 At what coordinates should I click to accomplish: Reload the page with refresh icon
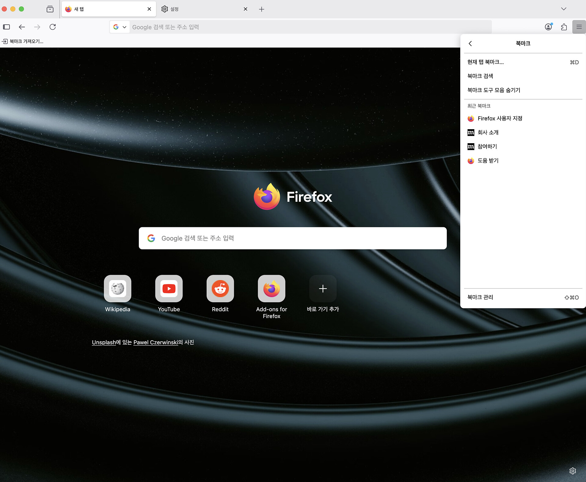point(52,27)
